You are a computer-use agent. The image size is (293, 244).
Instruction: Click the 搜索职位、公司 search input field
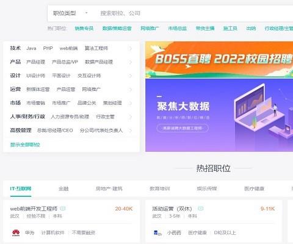195,13
